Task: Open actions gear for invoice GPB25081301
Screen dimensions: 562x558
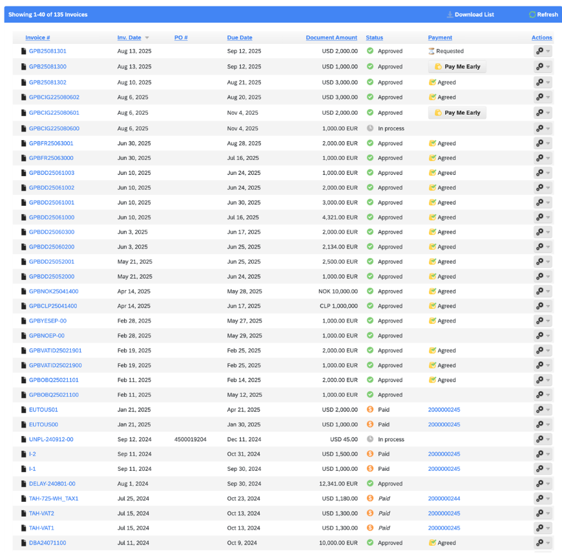Action: point(540,51)
